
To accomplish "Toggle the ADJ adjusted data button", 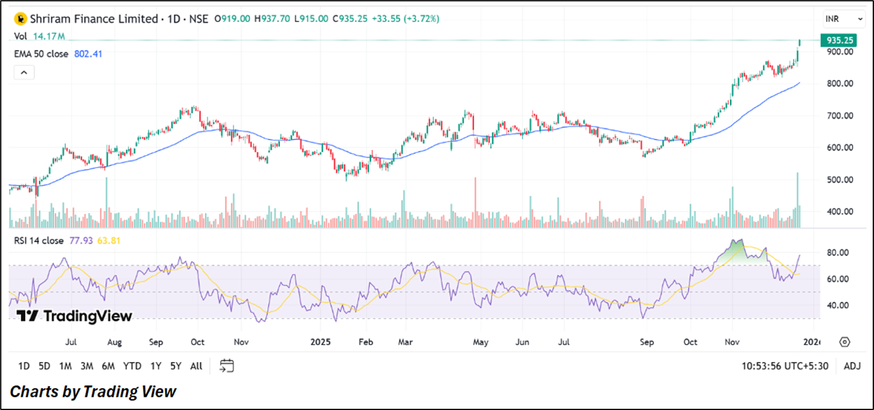I will [x=851, y=366].
